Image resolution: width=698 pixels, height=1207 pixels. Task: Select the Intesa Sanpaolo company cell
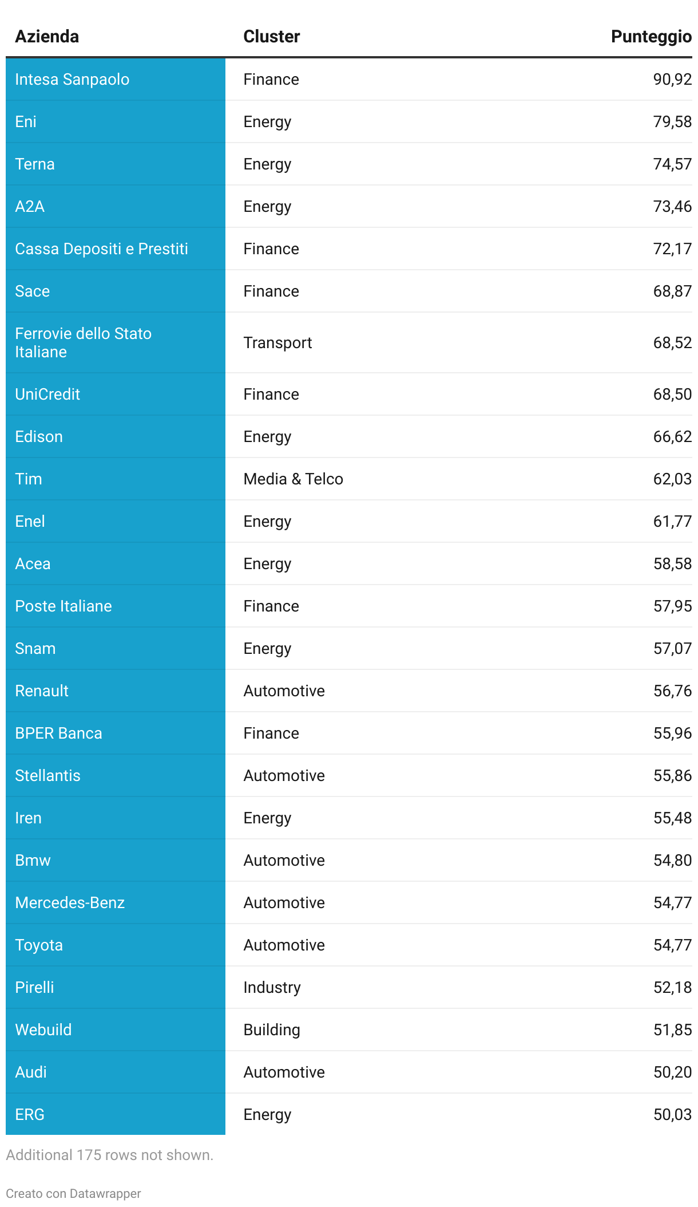click(x=72, y=80)
